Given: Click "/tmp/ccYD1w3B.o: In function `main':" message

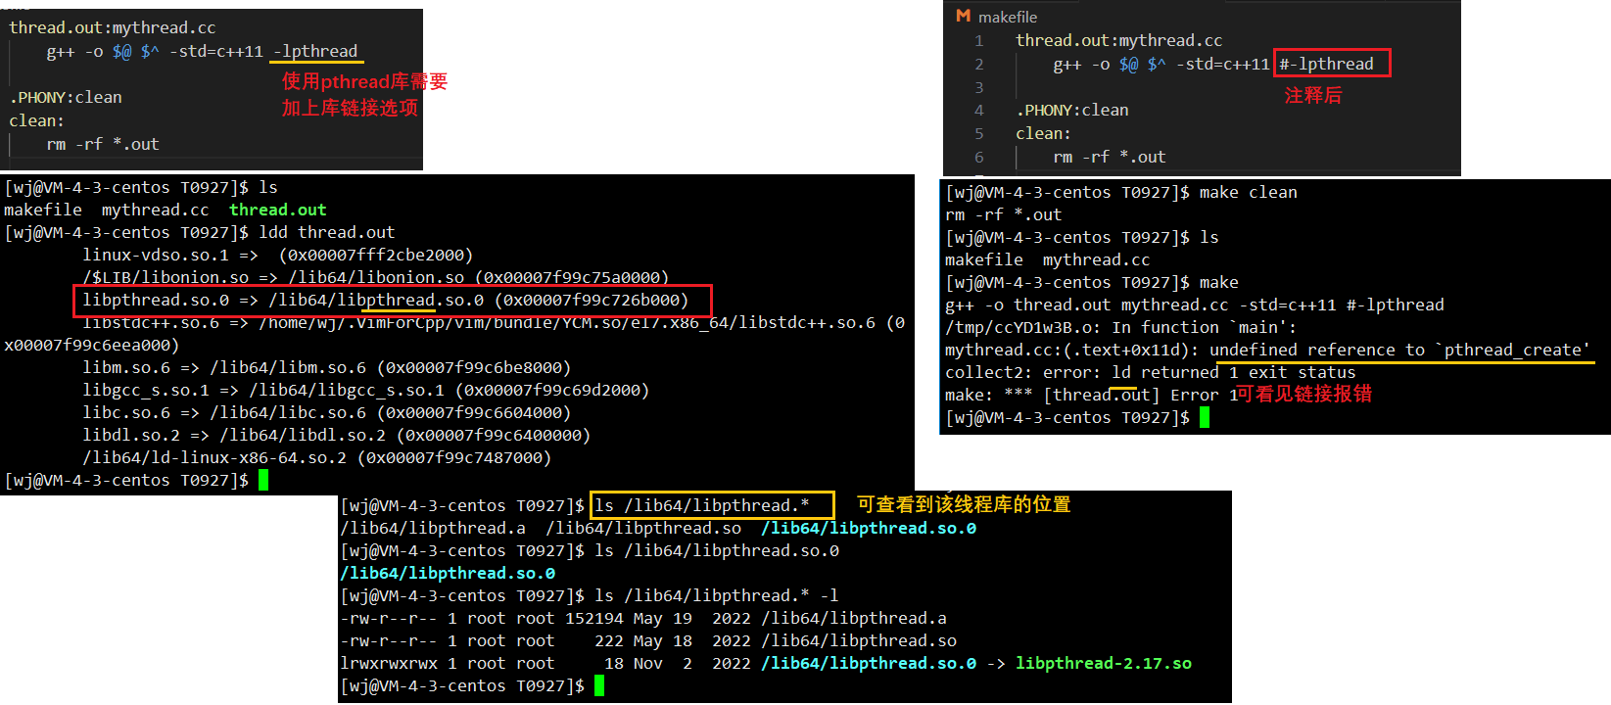Looking at the screenshot, I should [1121, 327].
